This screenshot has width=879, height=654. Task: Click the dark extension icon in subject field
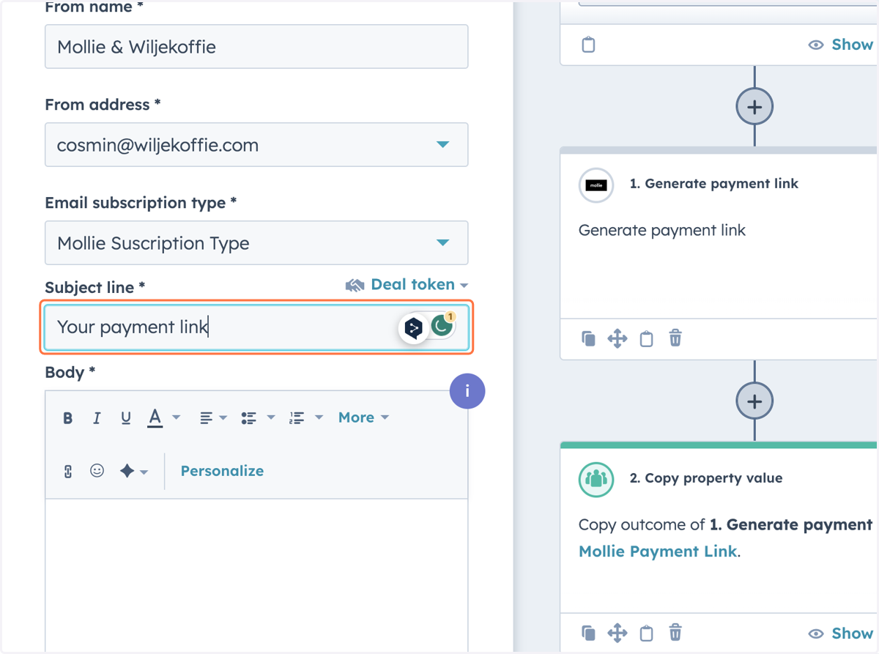(414, 328)
